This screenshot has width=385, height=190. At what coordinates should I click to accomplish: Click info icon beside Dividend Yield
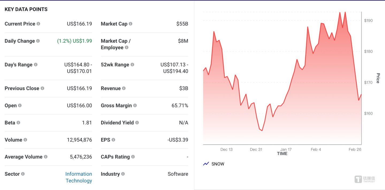[x=137, y=122]
